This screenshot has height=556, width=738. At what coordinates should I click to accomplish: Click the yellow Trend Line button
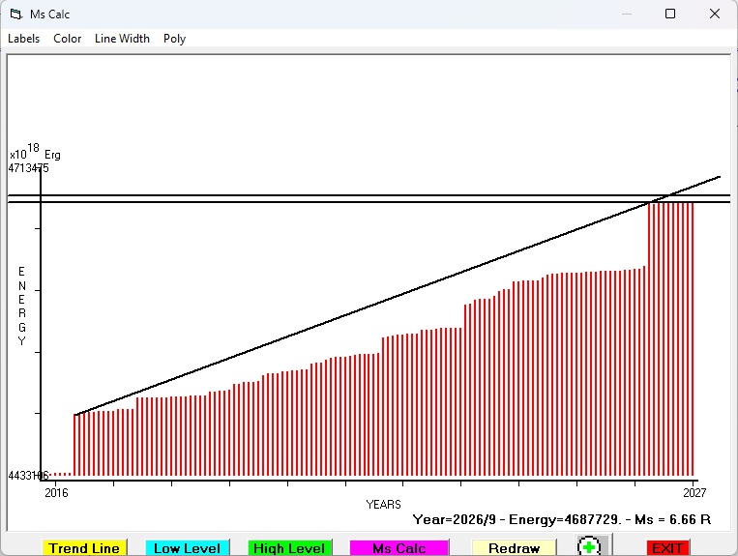[84, 548]
